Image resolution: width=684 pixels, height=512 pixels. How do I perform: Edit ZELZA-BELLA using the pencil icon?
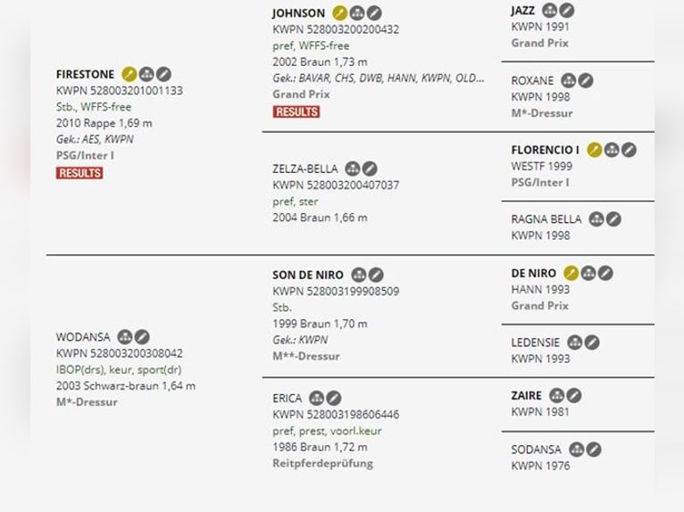370,169
